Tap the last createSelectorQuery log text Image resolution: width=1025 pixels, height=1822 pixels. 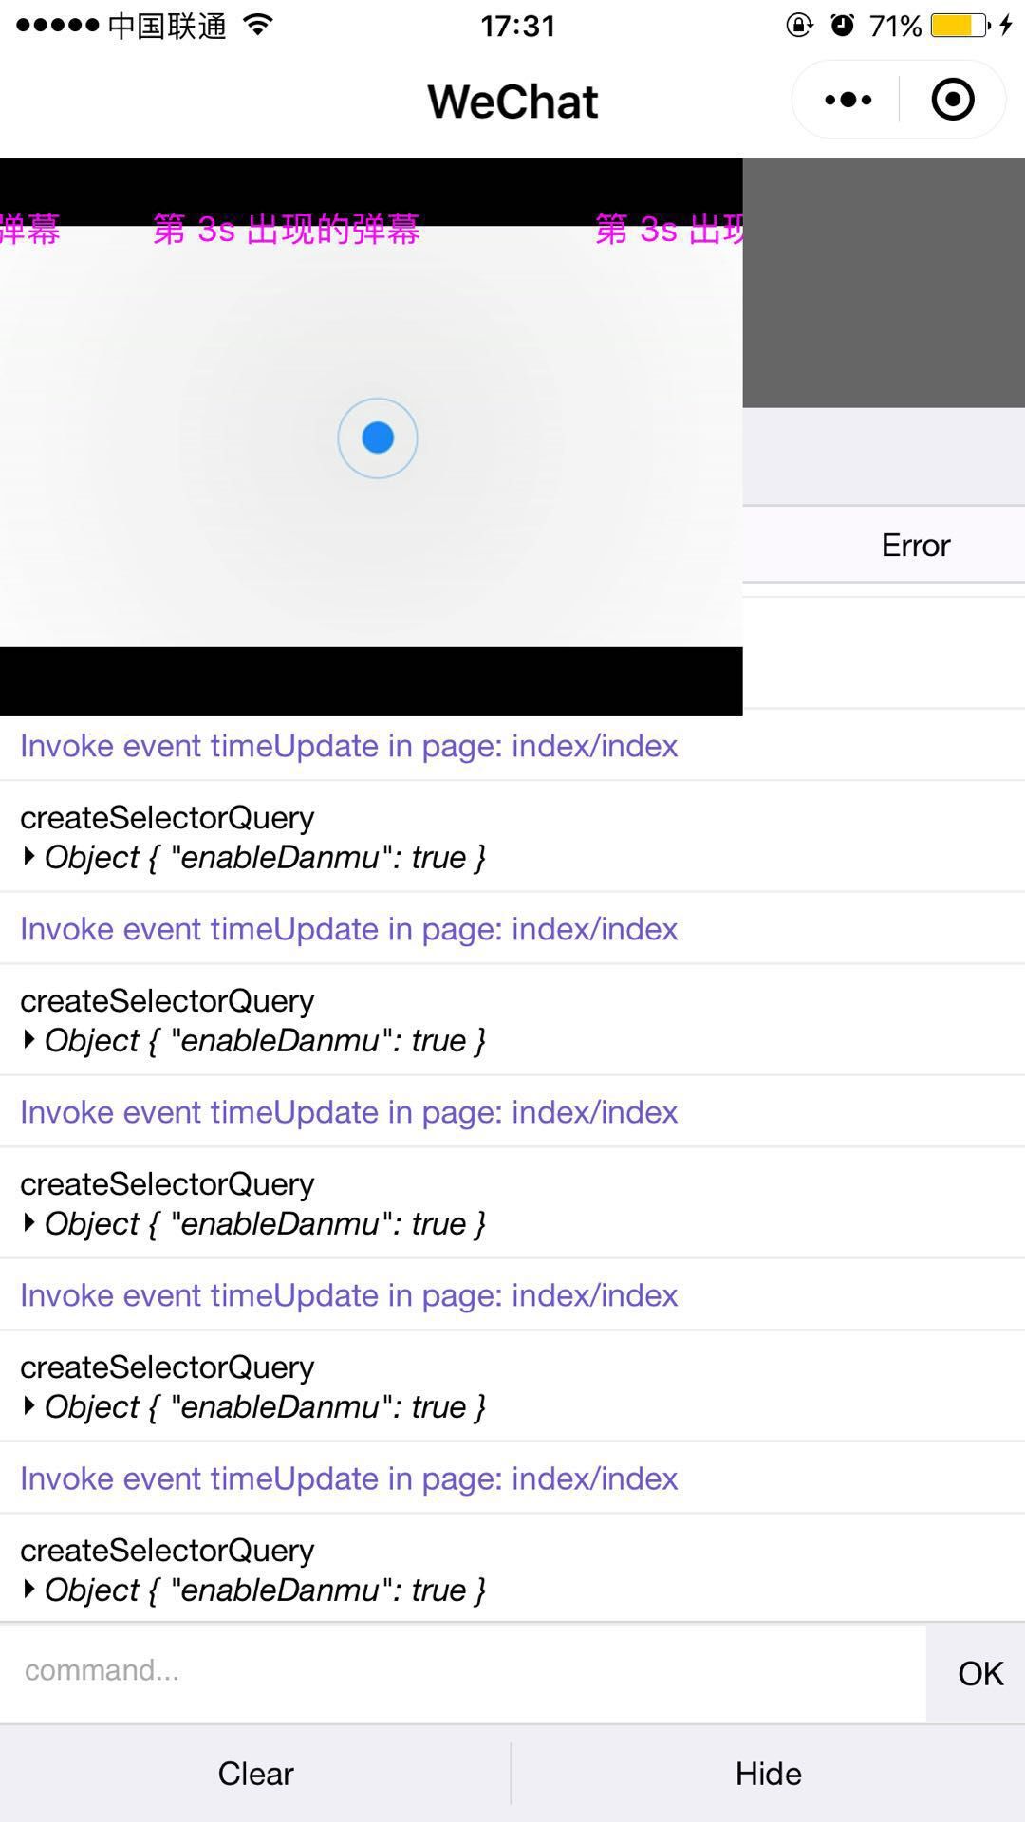point(167,1550)
